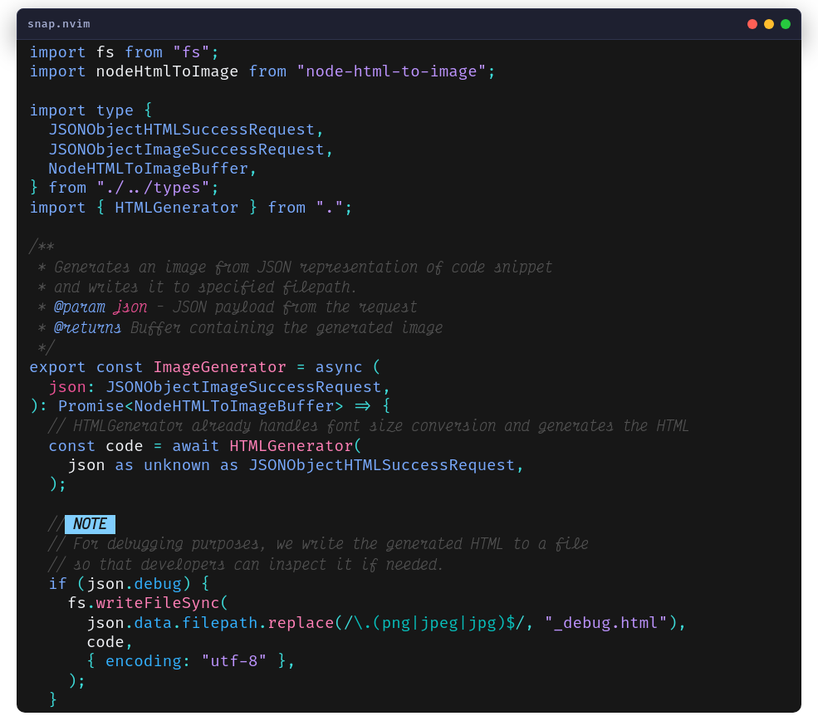Click the "node-html-to-image" import string

click(391, 71)
